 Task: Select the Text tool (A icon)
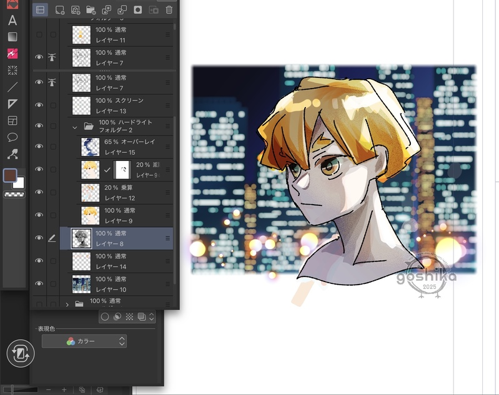[x=12, y=21]
